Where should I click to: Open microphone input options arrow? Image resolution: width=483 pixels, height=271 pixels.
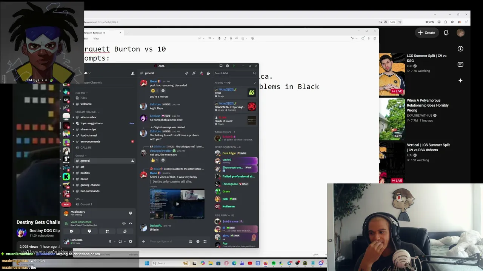tap(114, 241)
